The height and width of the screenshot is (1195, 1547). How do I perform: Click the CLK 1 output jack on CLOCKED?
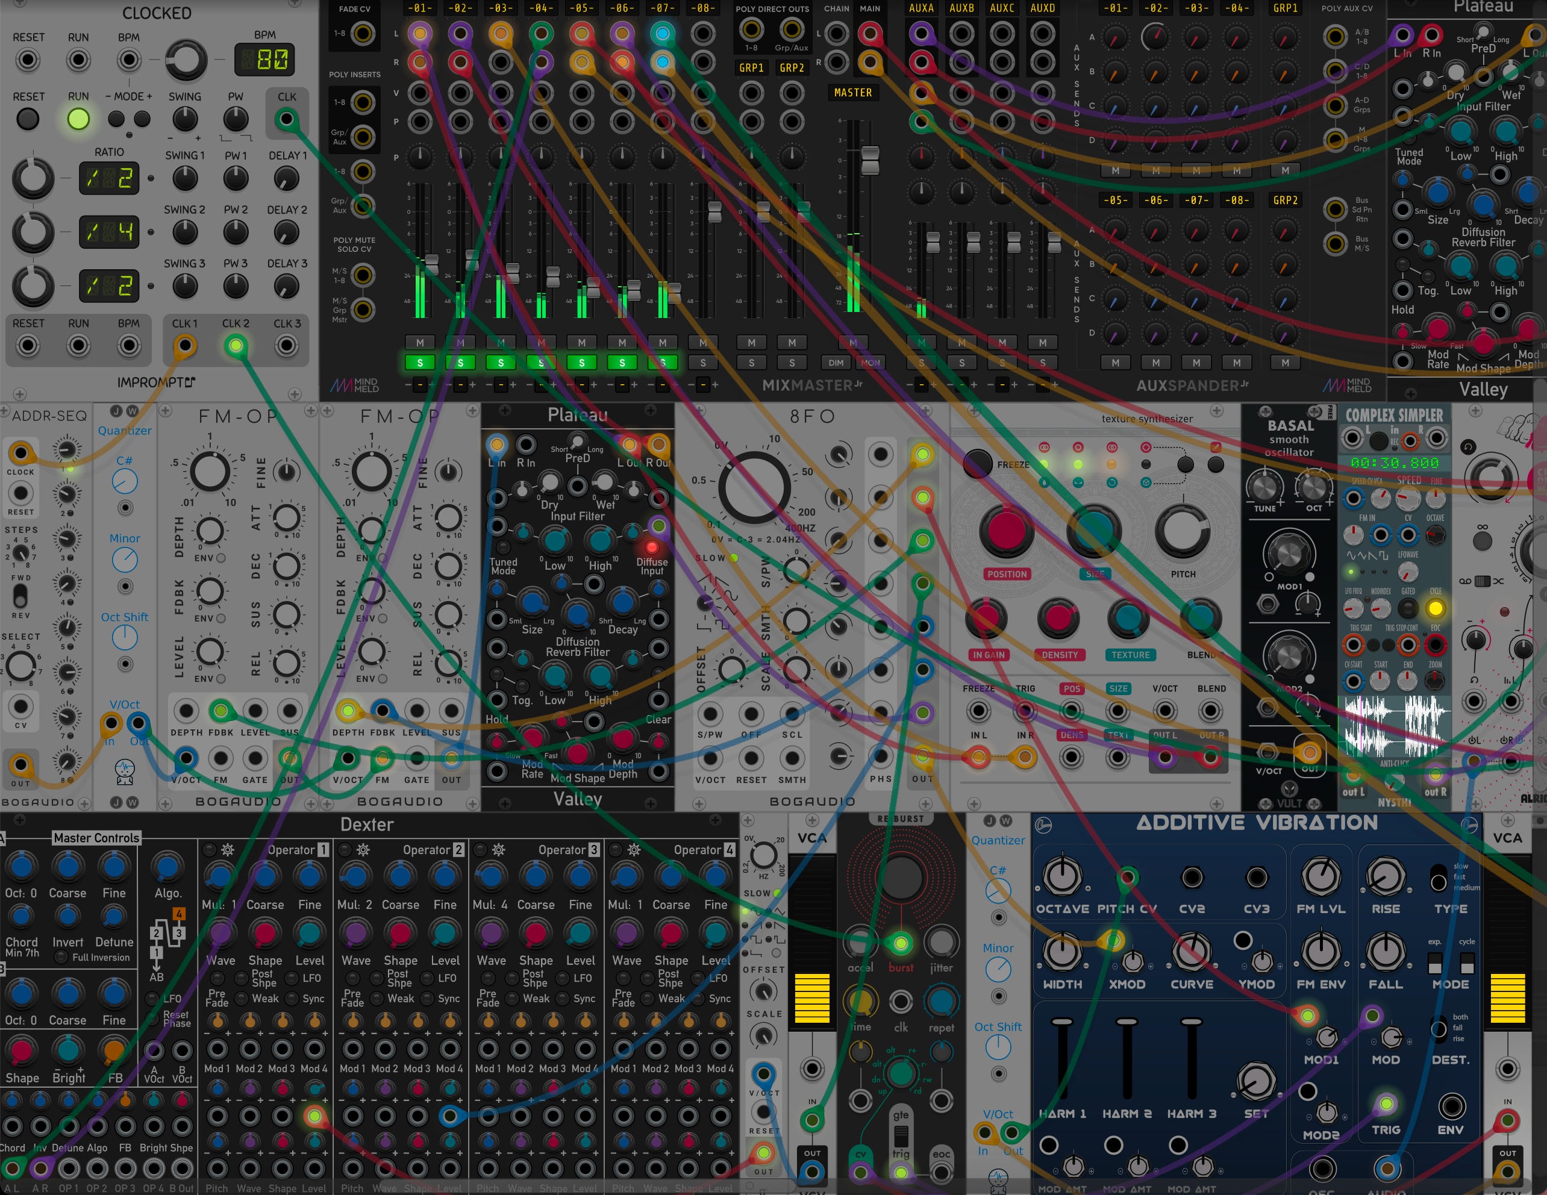[x=185, y=346]
